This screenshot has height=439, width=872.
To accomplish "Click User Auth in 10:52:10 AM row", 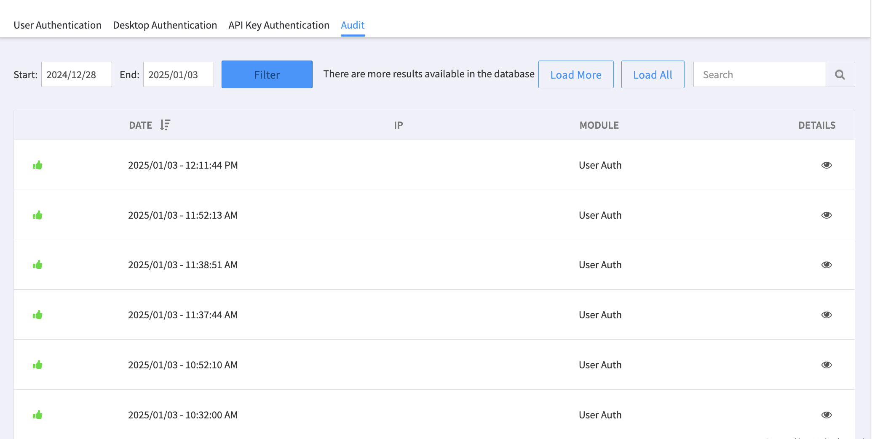I will point(600,365).
